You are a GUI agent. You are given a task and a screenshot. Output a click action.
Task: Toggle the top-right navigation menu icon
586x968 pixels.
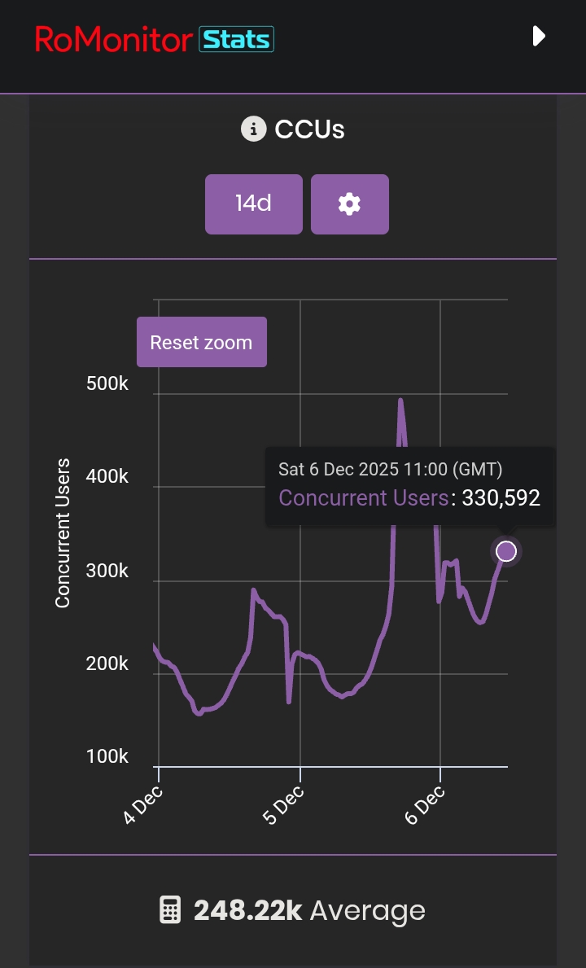[538, 36]
